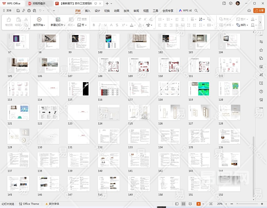Click the New Slide icon 新建幻灯片
The image size is (267, 208).
(x=58, y=19)
